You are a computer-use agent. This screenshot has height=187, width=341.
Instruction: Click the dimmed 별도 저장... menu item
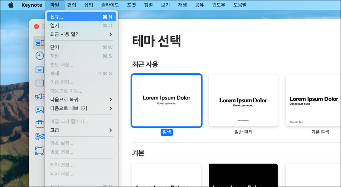click(81, 65)
